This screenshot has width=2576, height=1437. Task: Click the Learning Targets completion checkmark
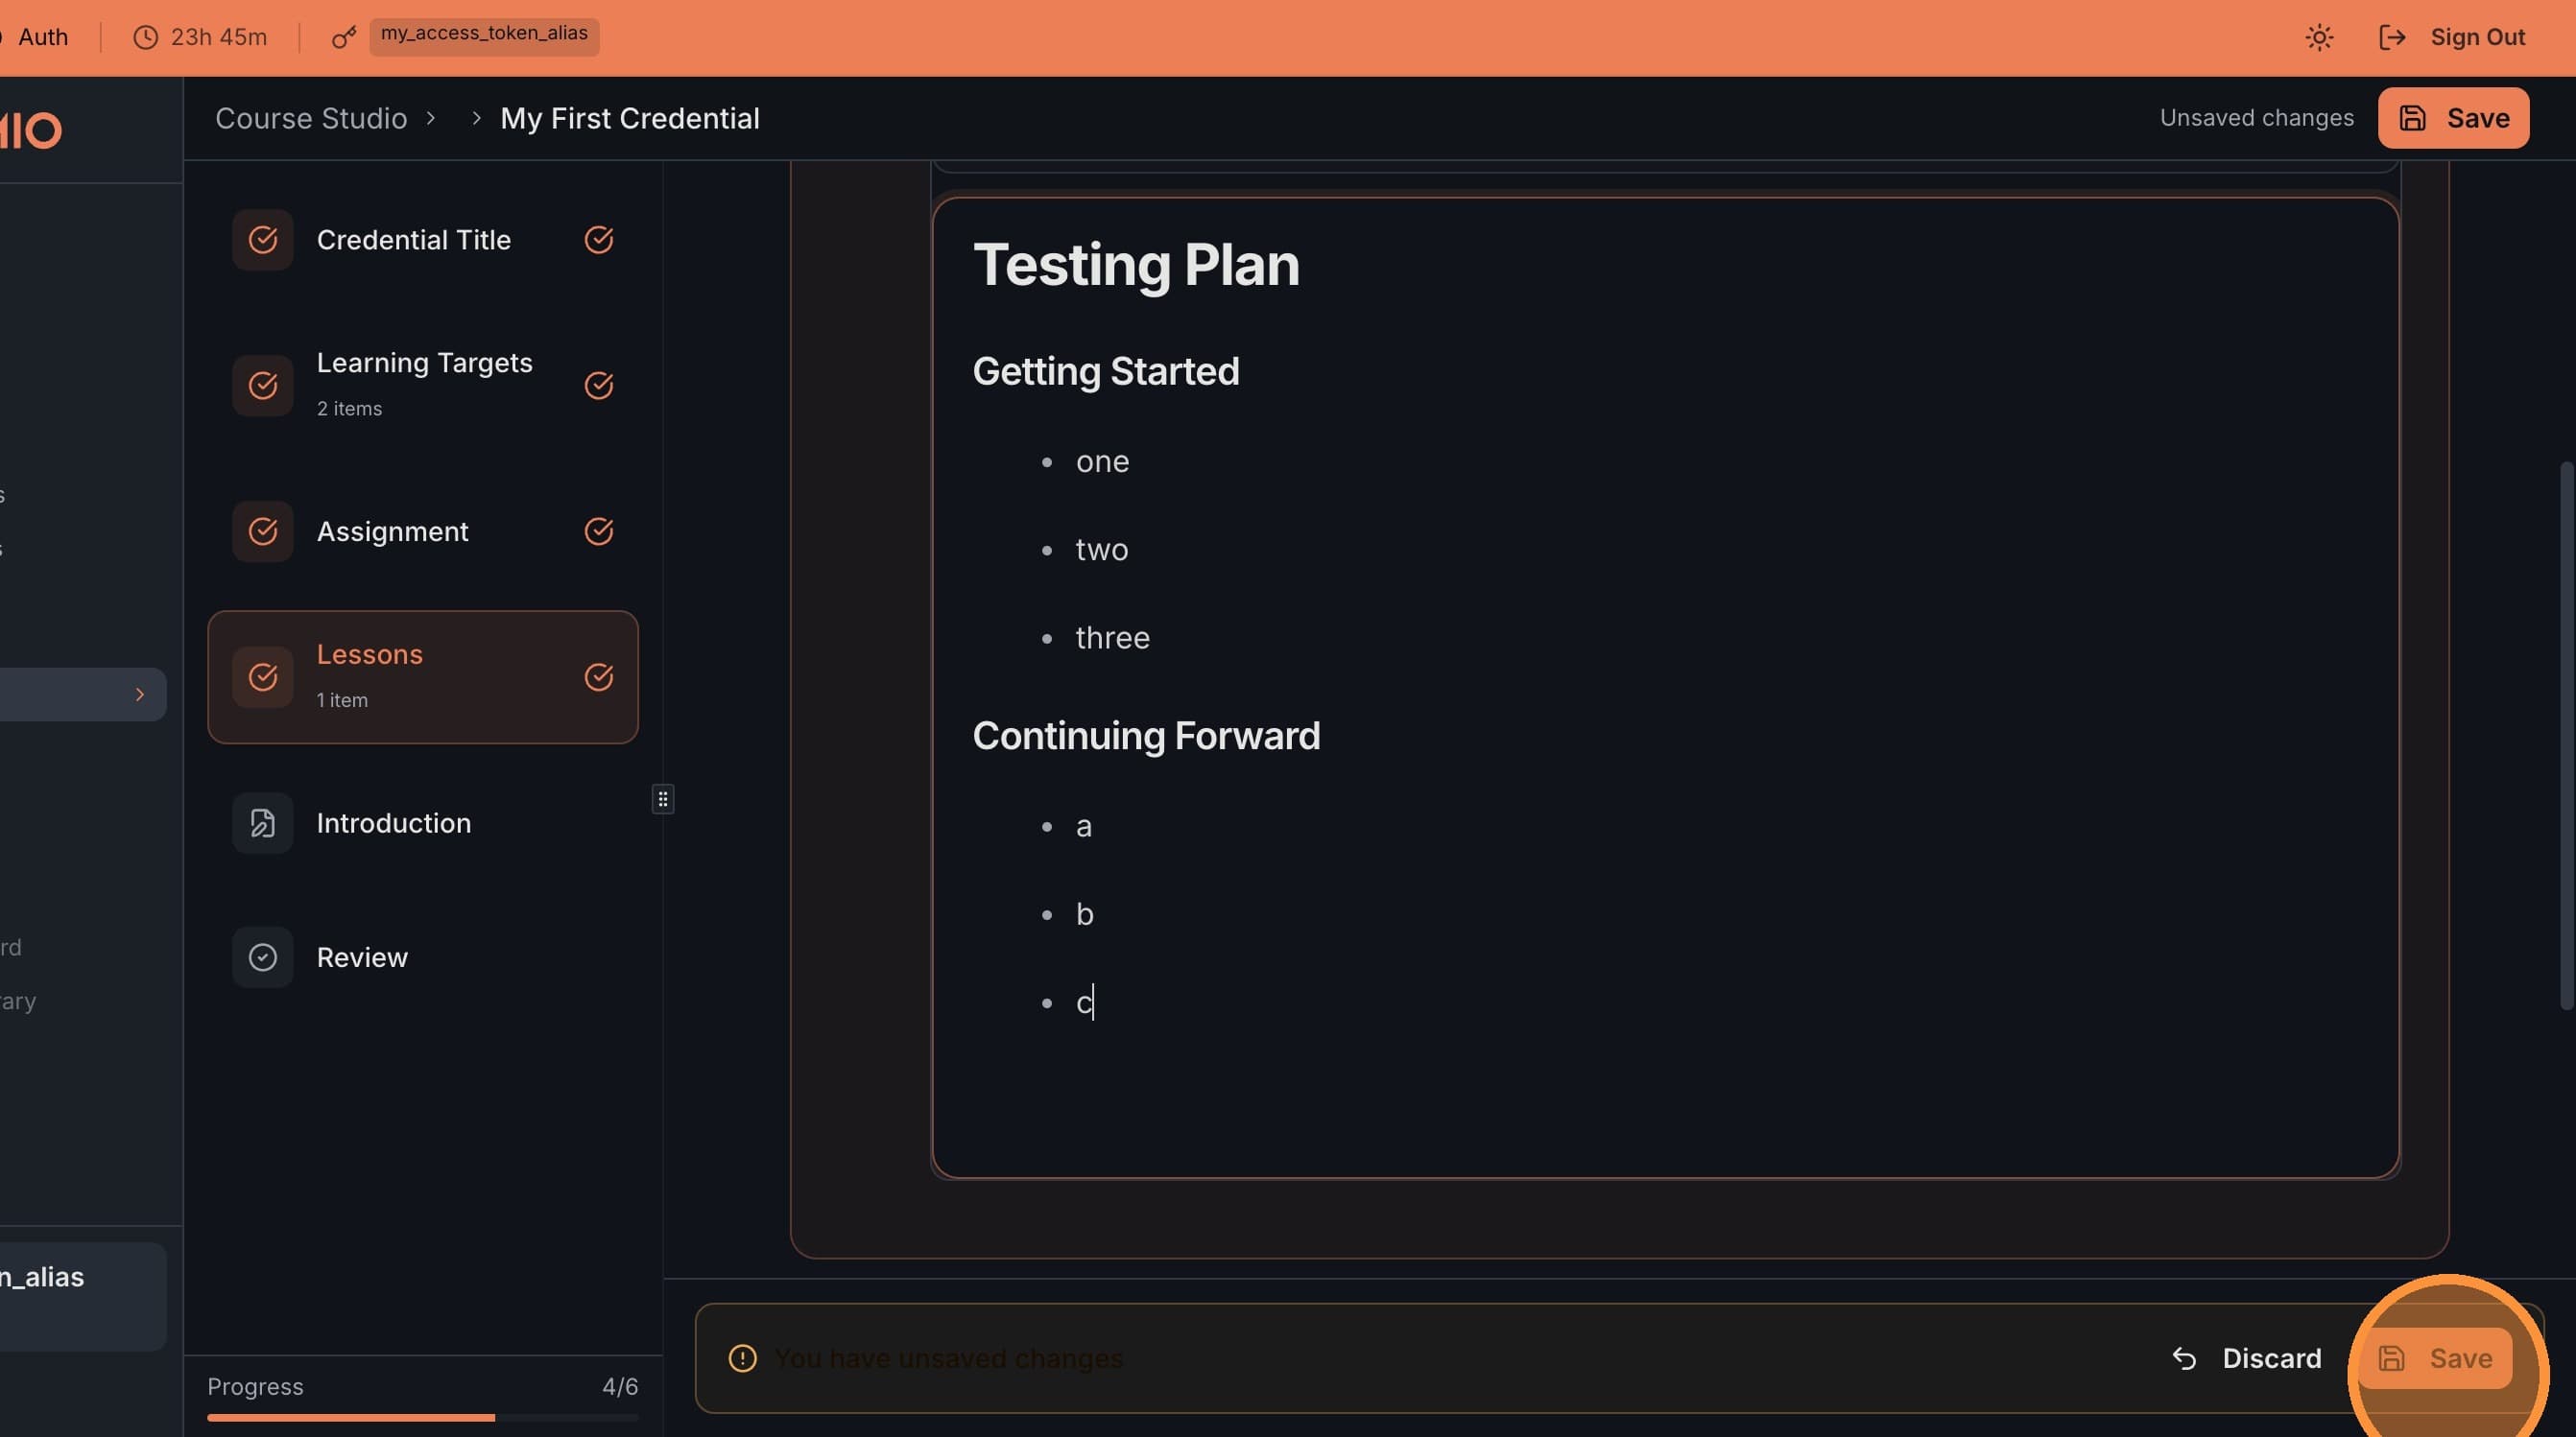tap(598, 385)
